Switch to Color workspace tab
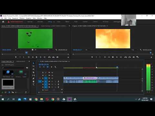 (x=58, y=22)
